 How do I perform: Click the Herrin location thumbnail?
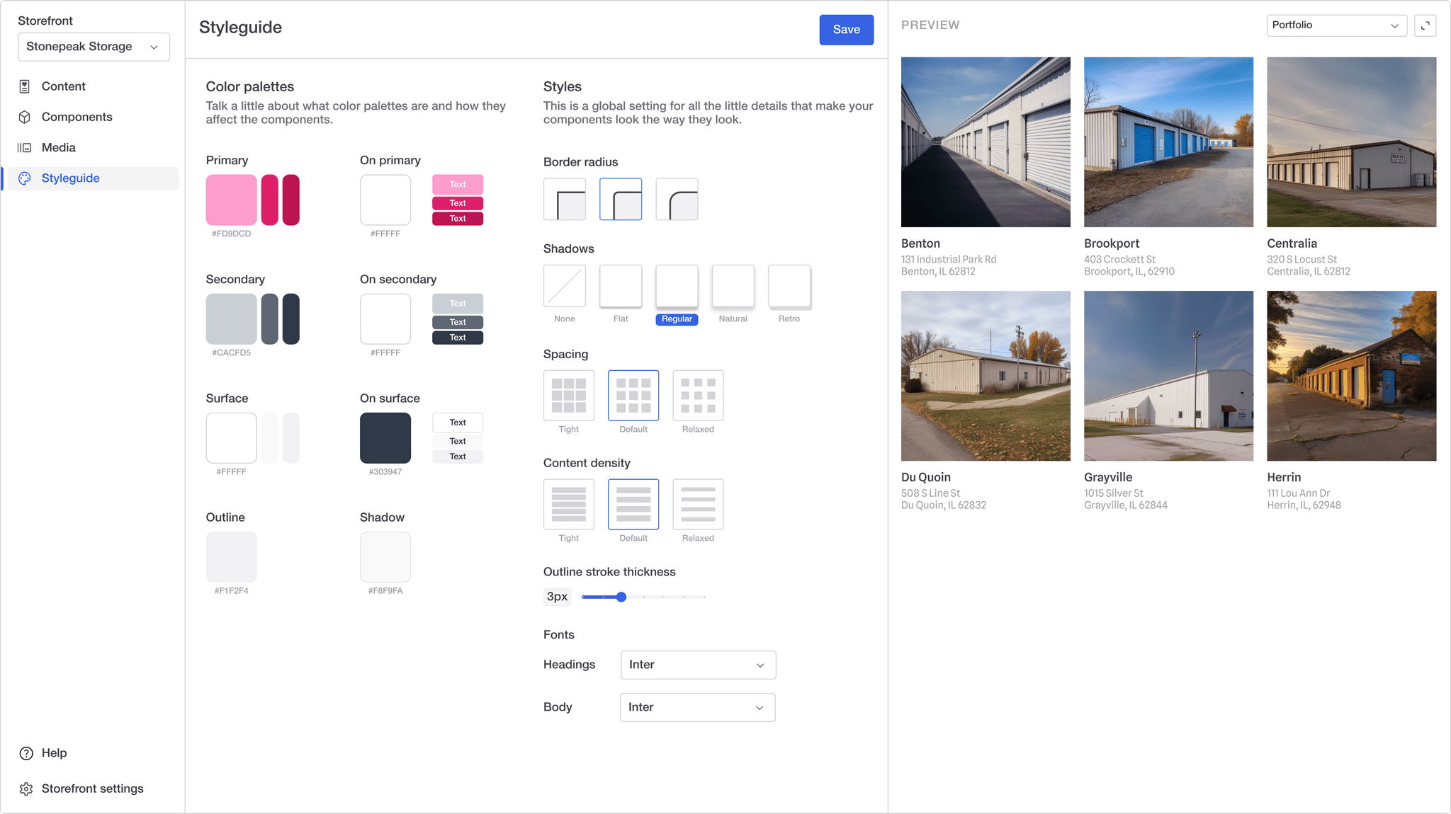pos(1351,376)
